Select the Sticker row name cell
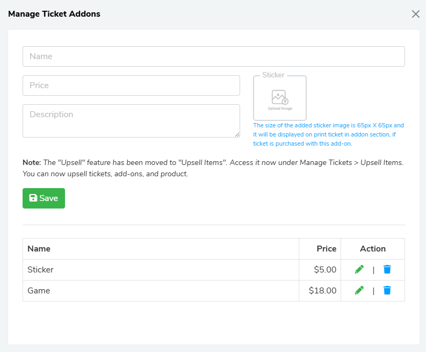Image resolution: width=426 pixels, height=352 pixels. pyautogui.click(x=41, y=270)
